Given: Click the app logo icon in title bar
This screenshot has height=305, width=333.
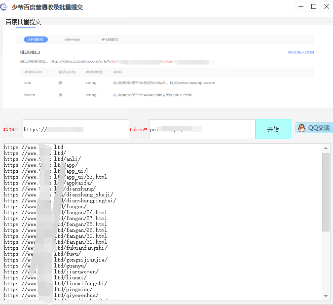Looking at the screenshot, I should click(x=3, y=7).
